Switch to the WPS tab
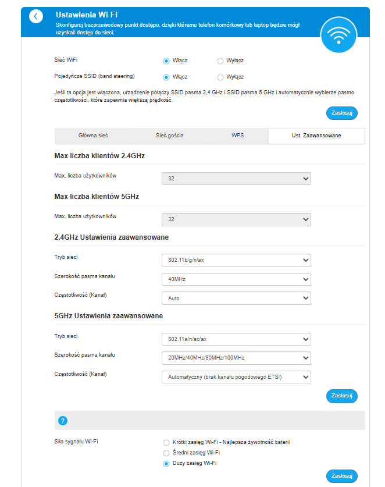385x487 pixels. [x=237, y=136]
